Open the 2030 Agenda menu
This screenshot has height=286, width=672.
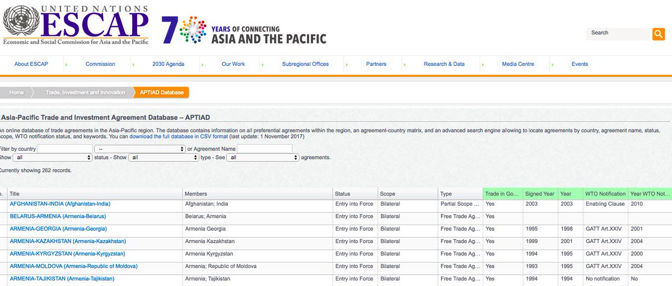[x=168, y=64]
